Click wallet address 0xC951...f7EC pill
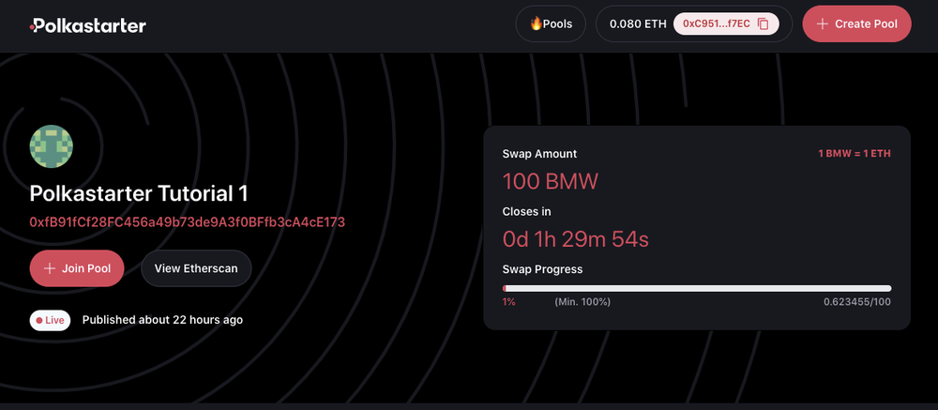Viewport: 938px width, 410px height. tap(726, 24)
